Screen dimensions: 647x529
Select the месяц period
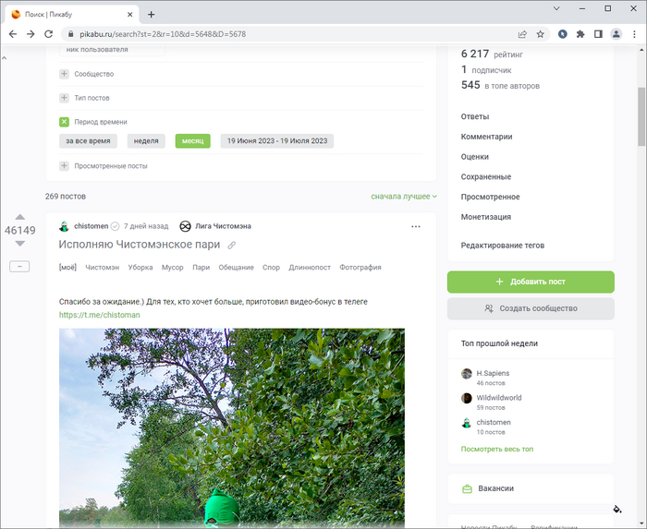click(x=192, y=141)
